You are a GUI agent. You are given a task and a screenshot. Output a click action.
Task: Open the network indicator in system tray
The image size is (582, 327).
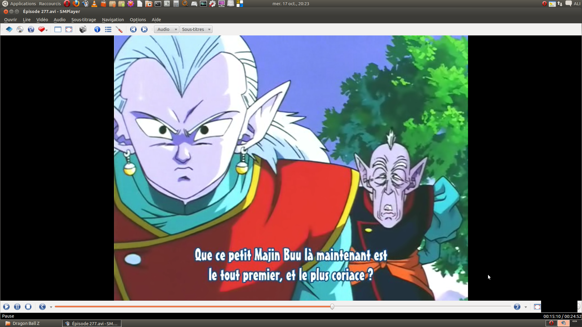[560, 4]
